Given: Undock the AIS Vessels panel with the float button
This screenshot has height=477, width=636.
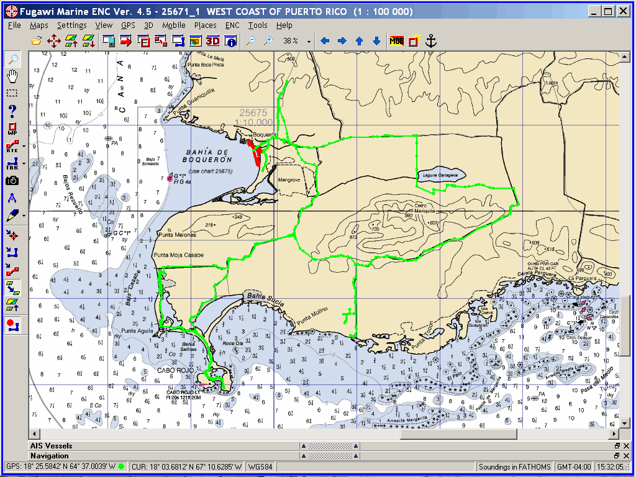Looking at the screenshot, I should click(x=617, y=446).
